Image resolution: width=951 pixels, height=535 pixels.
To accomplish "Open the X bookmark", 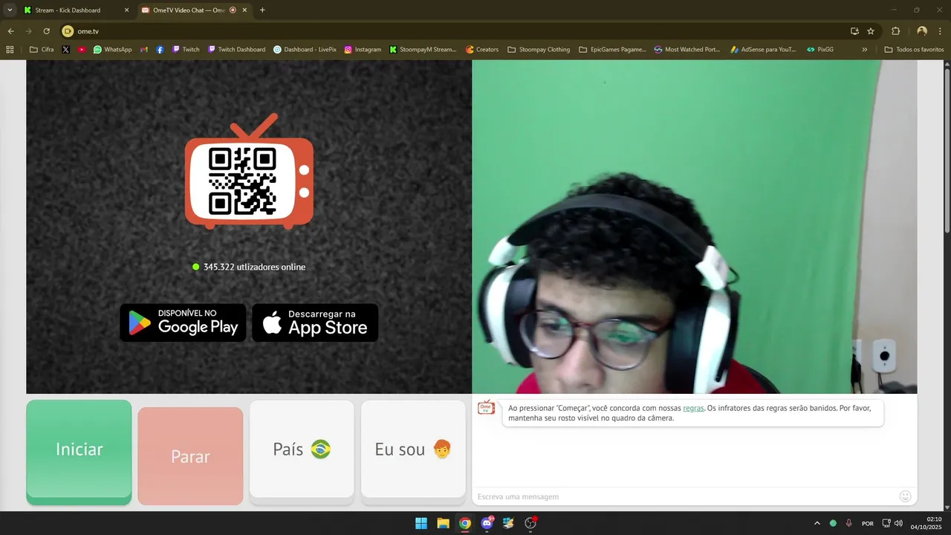I will [x=66, y=50].
